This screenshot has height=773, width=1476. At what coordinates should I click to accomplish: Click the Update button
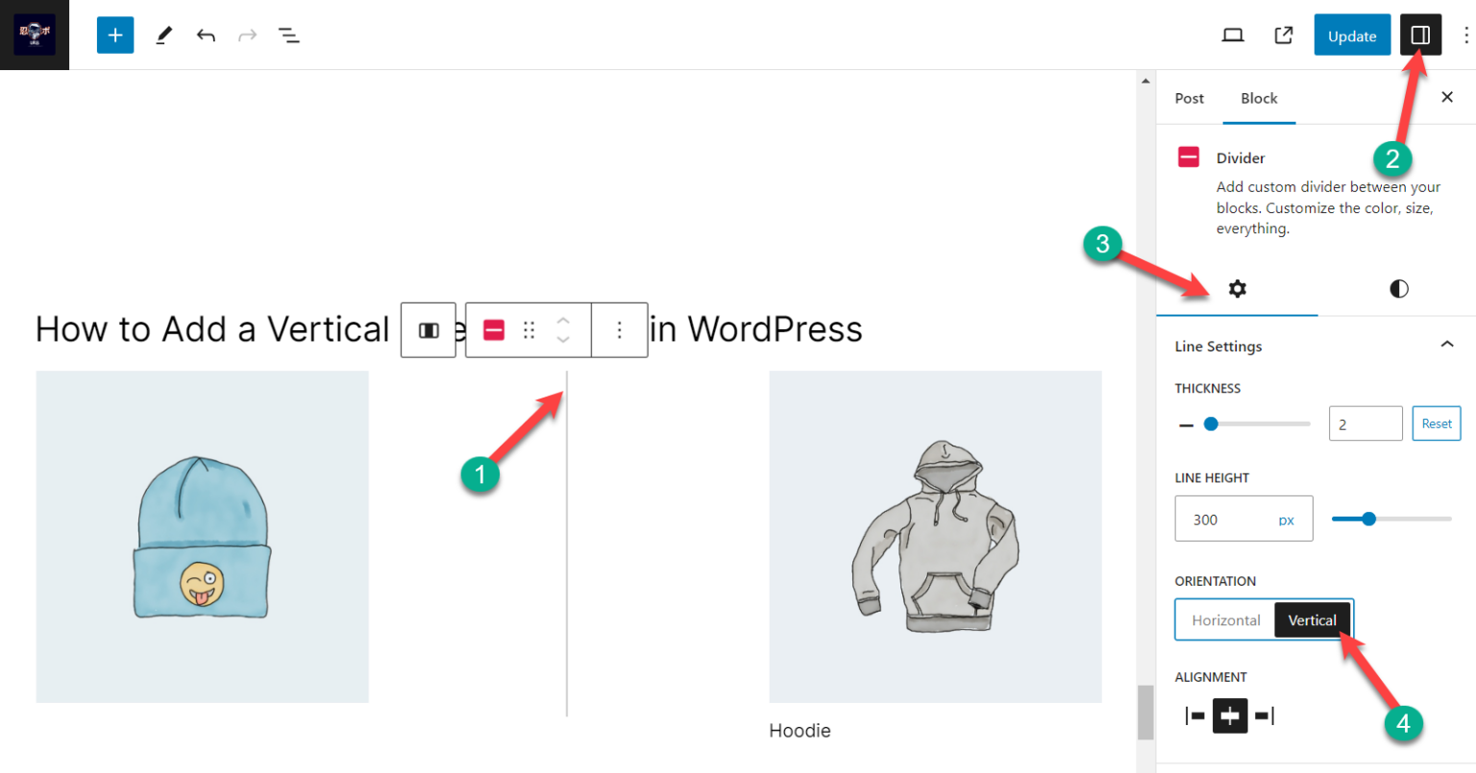click(x=1351, y=35)
